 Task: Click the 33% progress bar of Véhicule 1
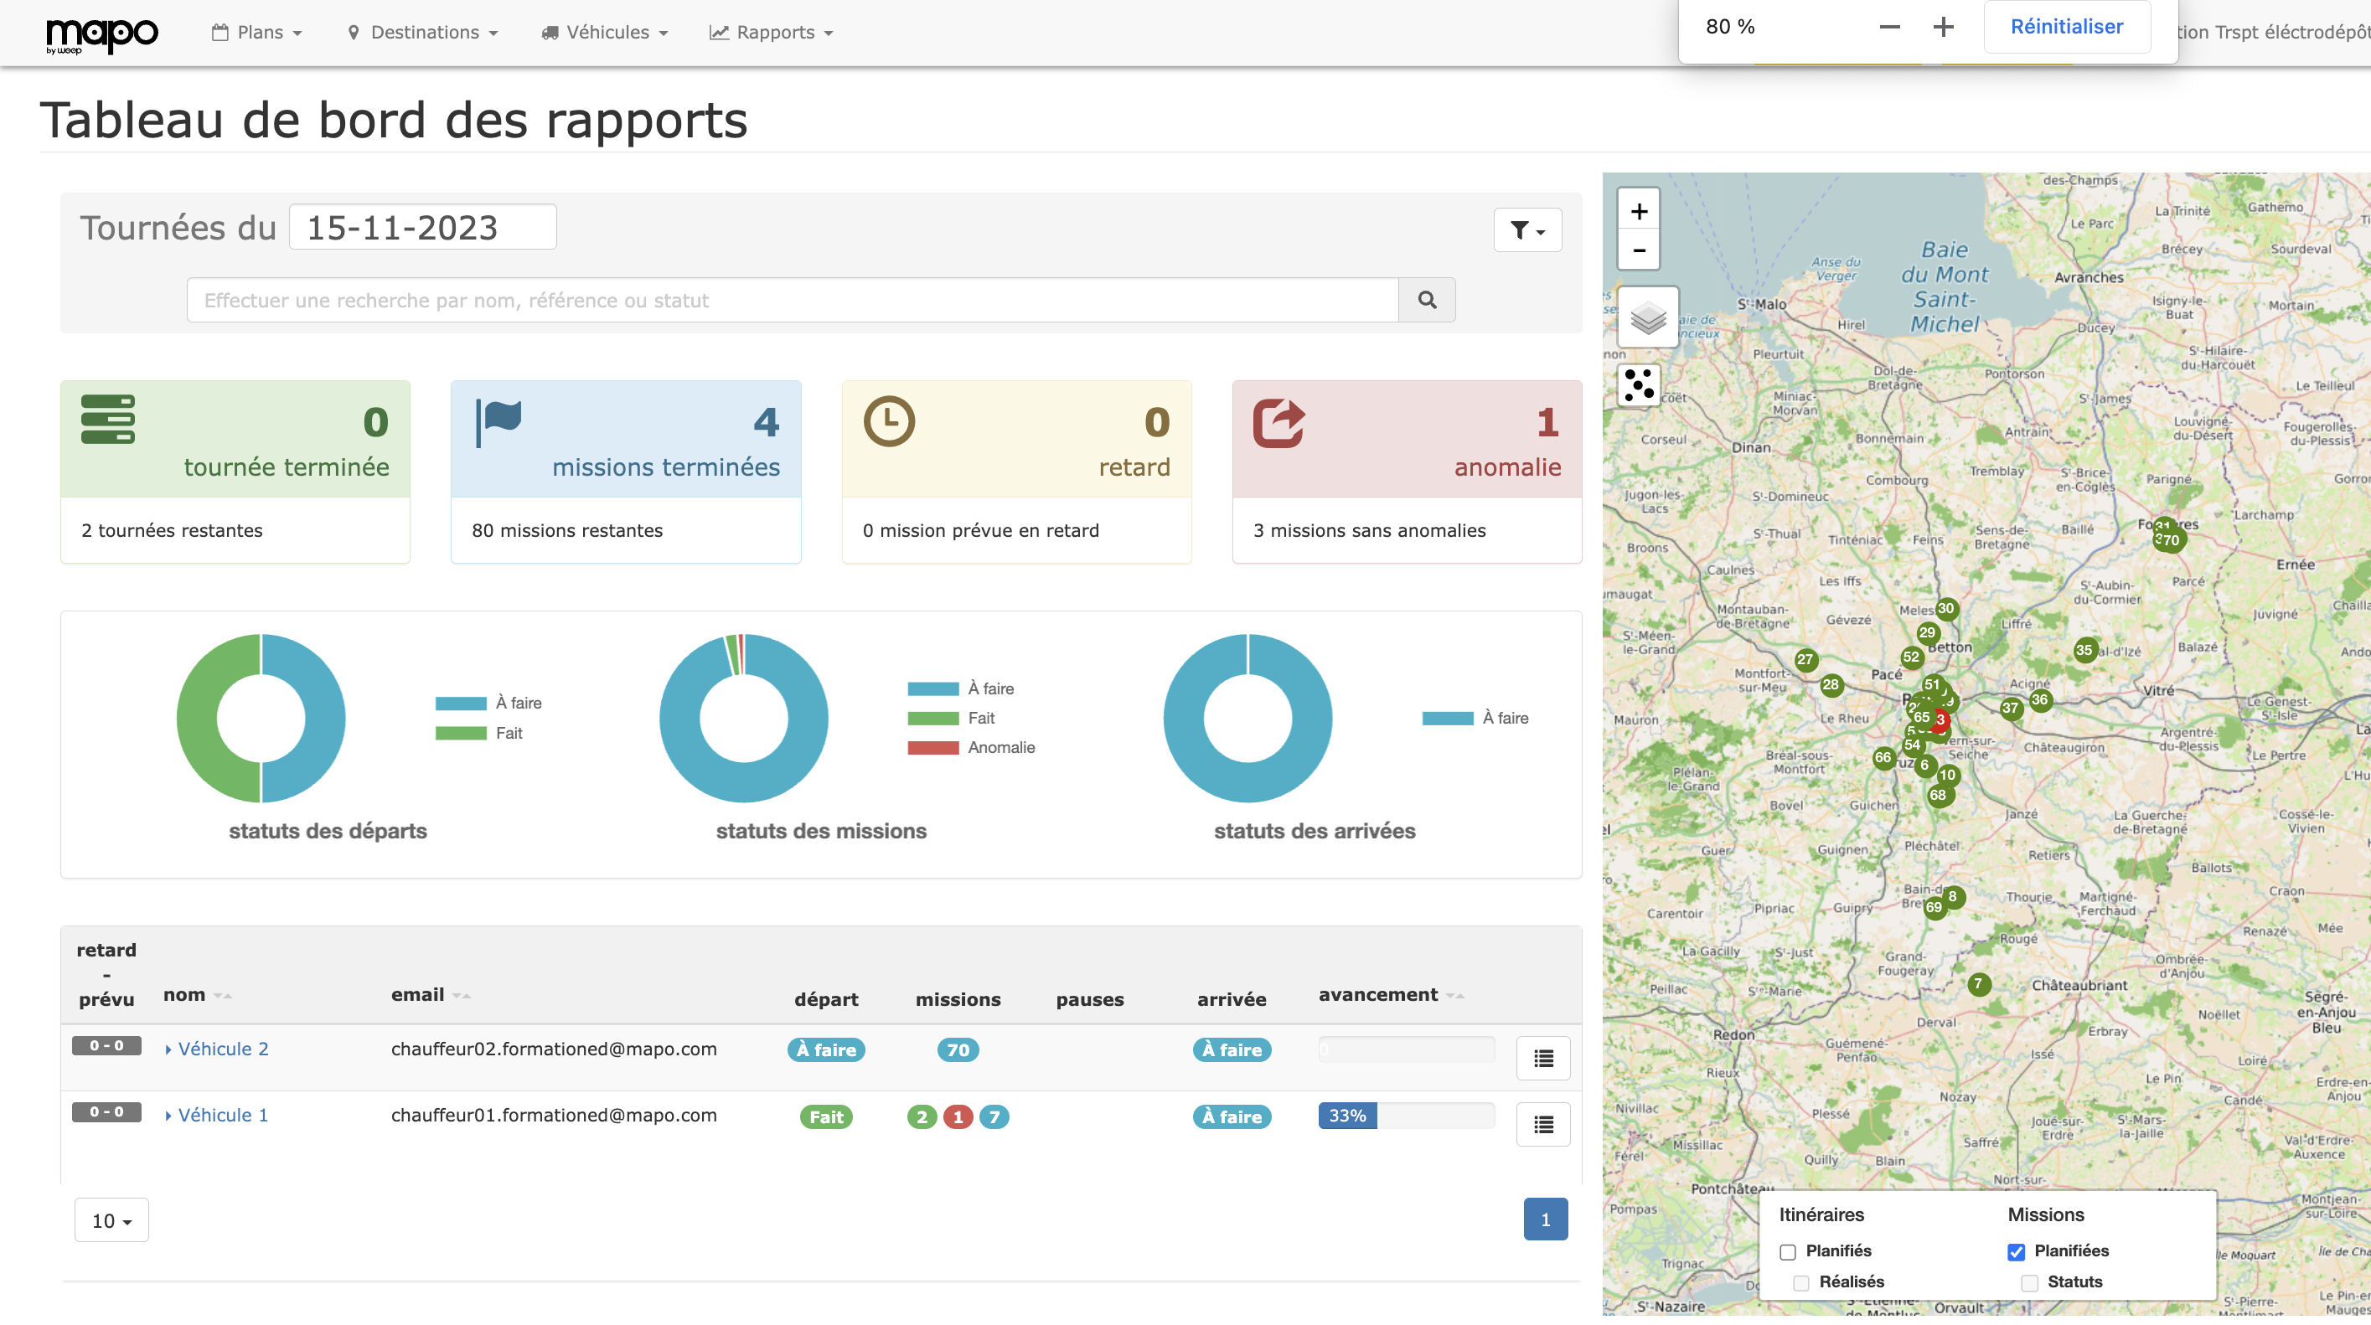1346,1117
